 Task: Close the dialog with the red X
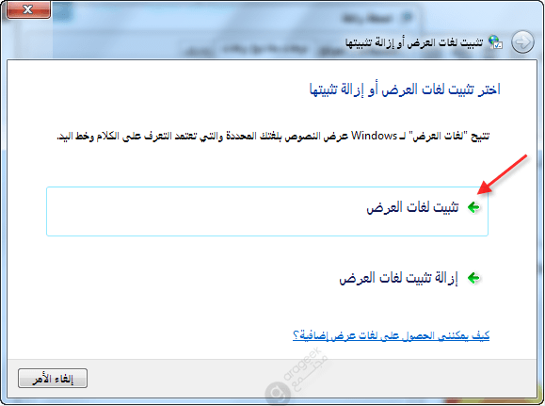tap(28, 9)
